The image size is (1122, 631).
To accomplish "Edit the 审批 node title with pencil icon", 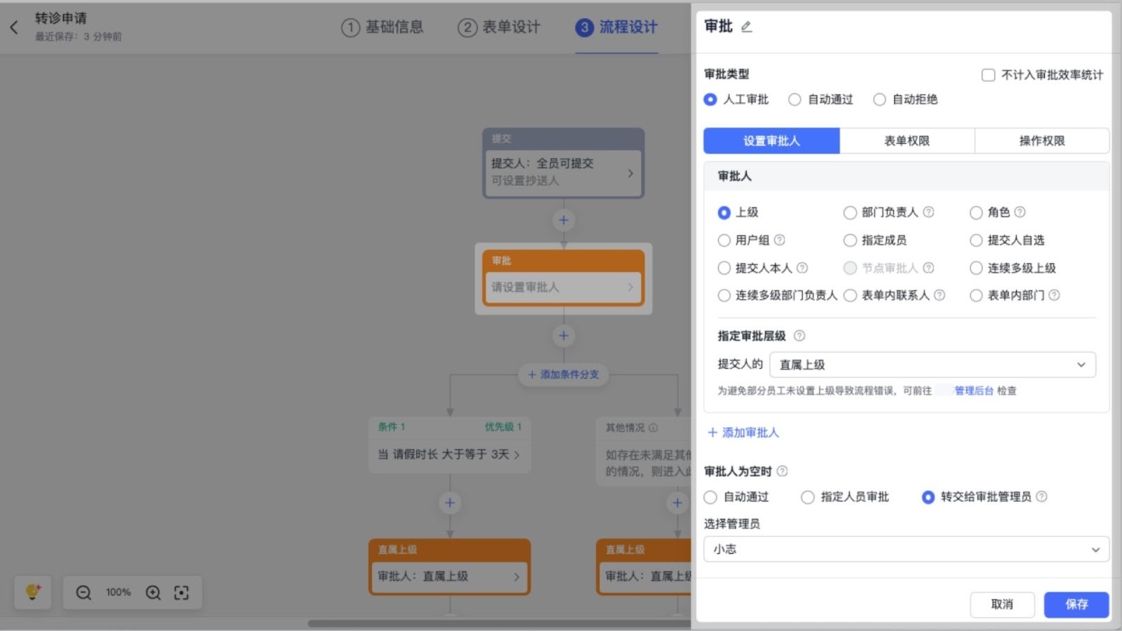I will (746, 27).
